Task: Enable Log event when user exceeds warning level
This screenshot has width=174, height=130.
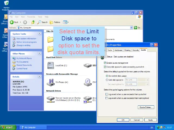Action: (107, 98)
